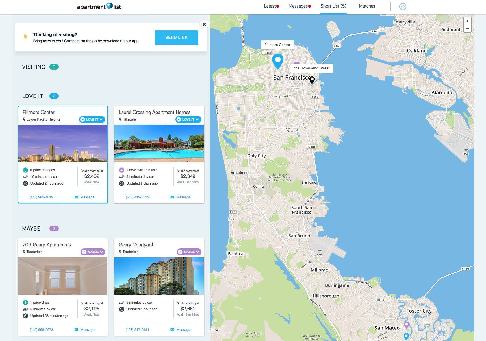Click the Maybe count badge 3

pyautogui.click(x=54, y=228)
